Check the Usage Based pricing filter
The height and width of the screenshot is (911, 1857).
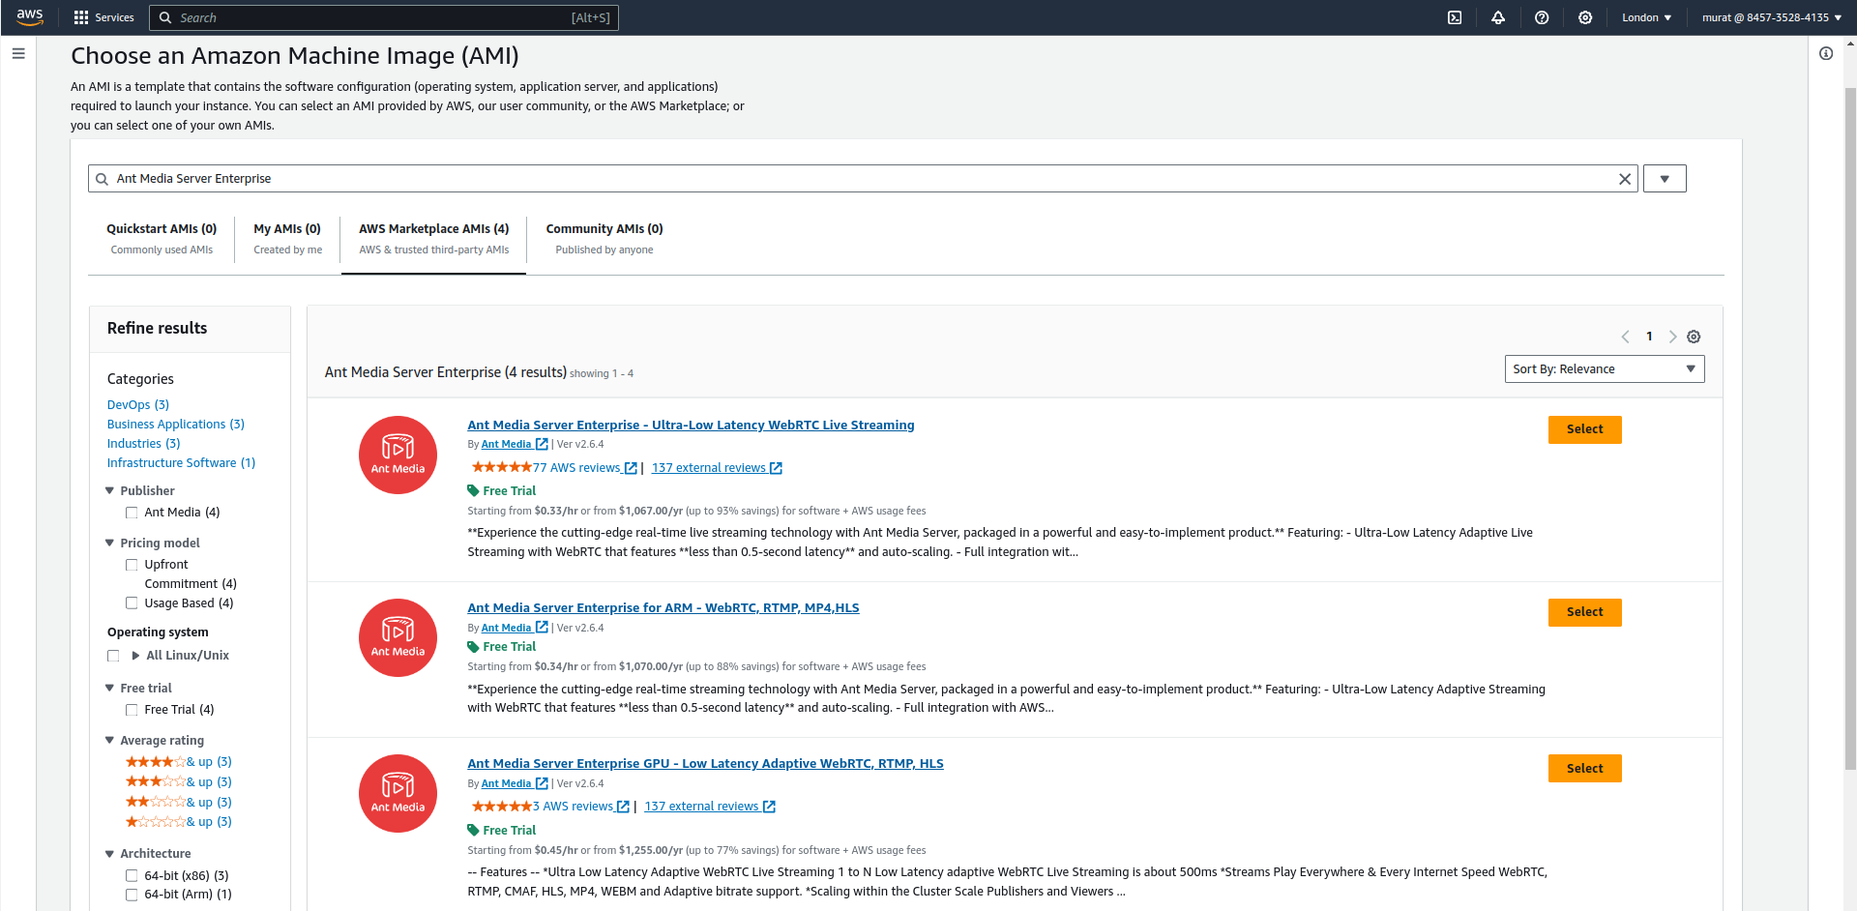click(132, 603)
